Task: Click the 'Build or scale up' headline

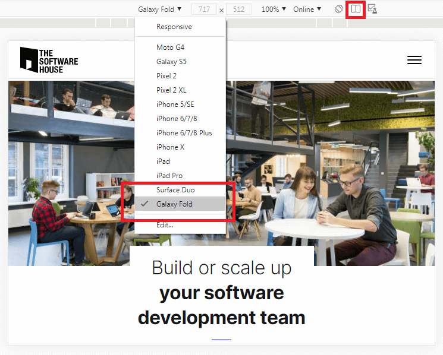Action: [222, 268]
